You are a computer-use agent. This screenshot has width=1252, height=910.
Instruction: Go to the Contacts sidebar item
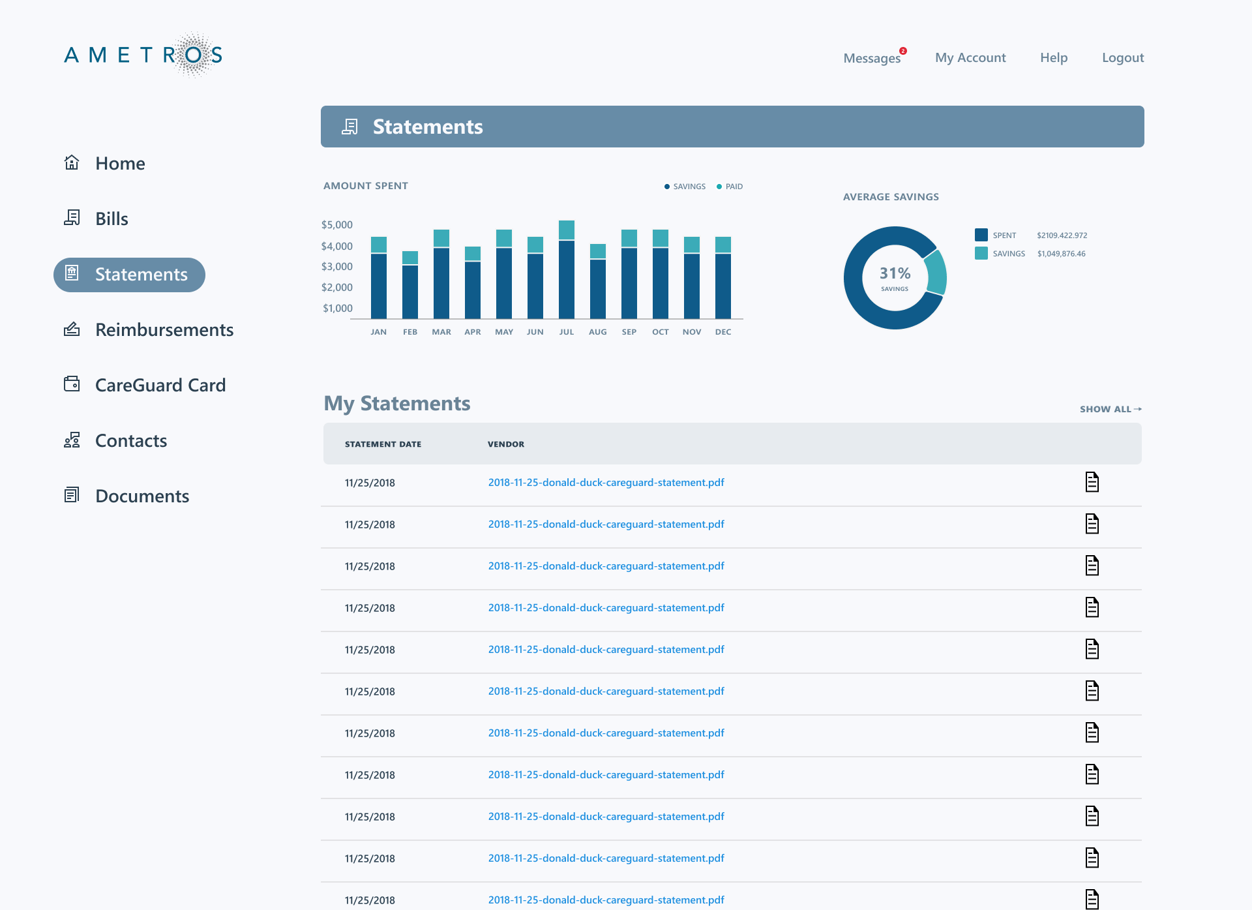coord(131,440)
